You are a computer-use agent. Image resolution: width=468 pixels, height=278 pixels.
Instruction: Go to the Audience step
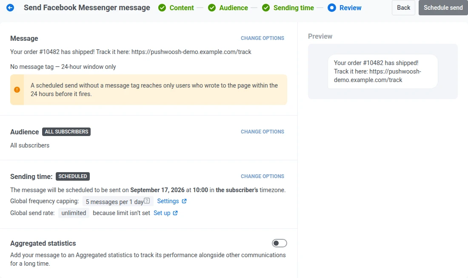point(234,8)
